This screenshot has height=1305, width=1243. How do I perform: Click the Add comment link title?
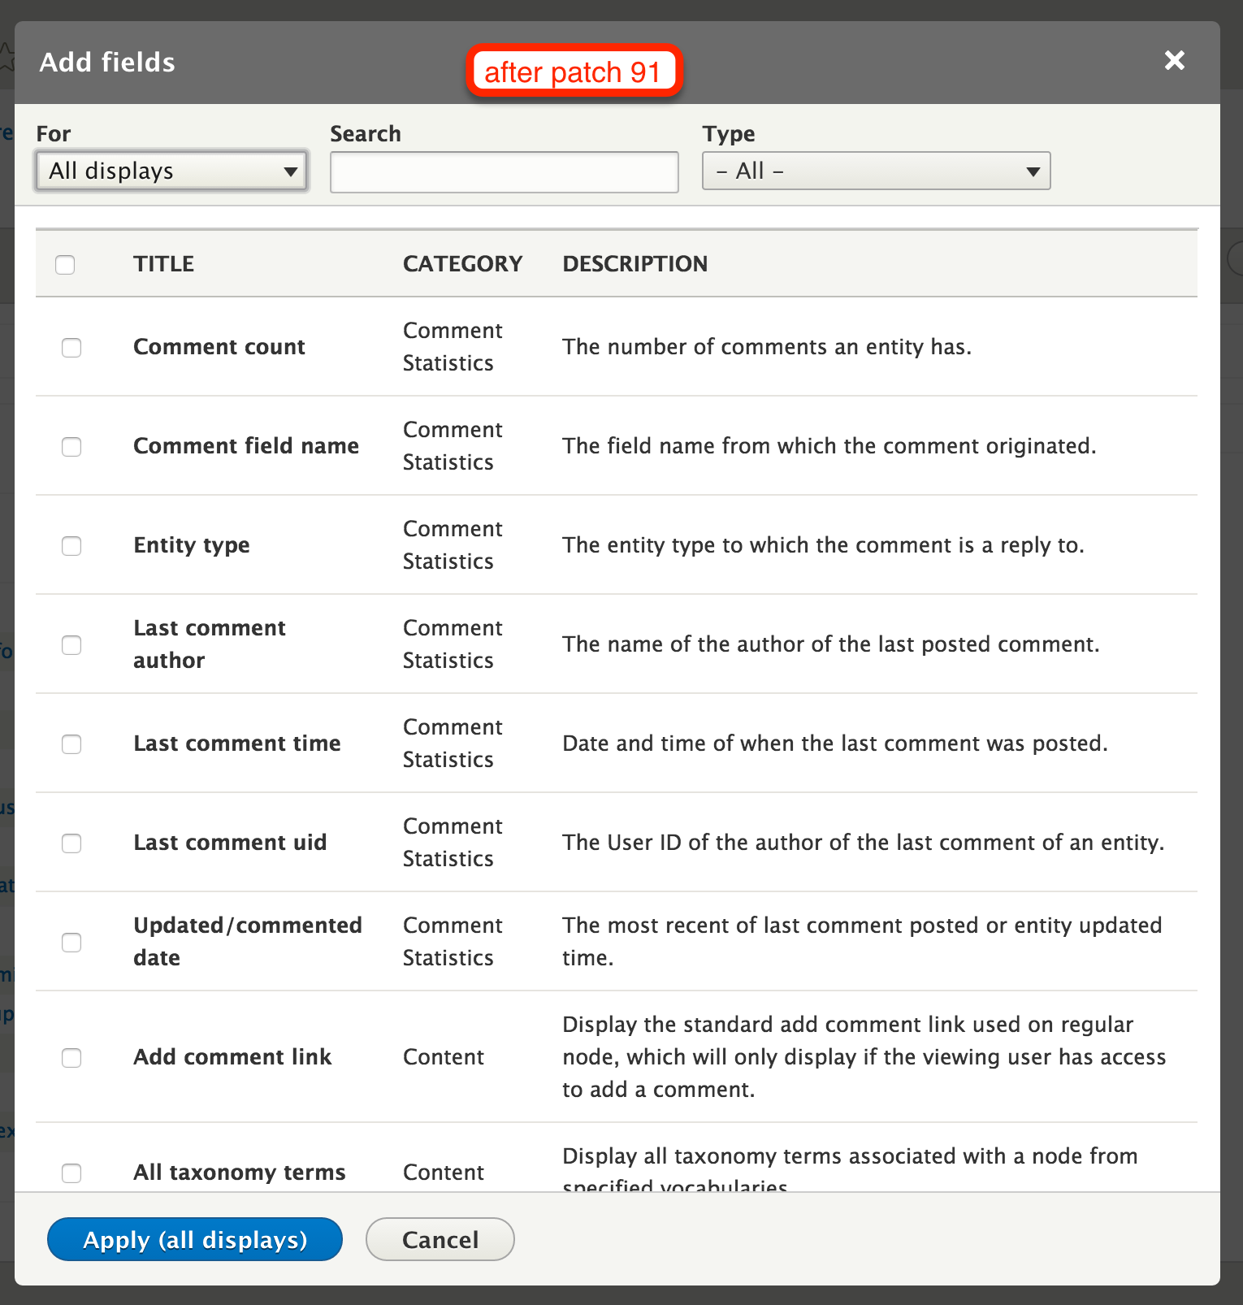[232, 1057]
